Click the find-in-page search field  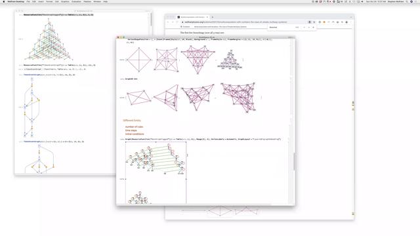tap(282, 28)
